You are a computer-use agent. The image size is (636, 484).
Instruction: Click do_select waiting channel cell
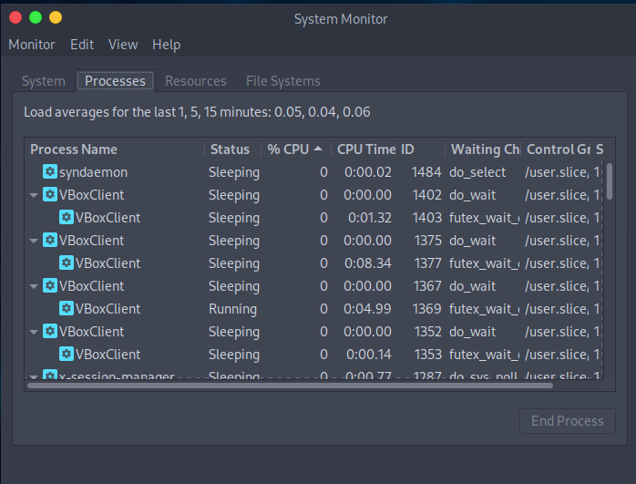[x=477, y=172]
